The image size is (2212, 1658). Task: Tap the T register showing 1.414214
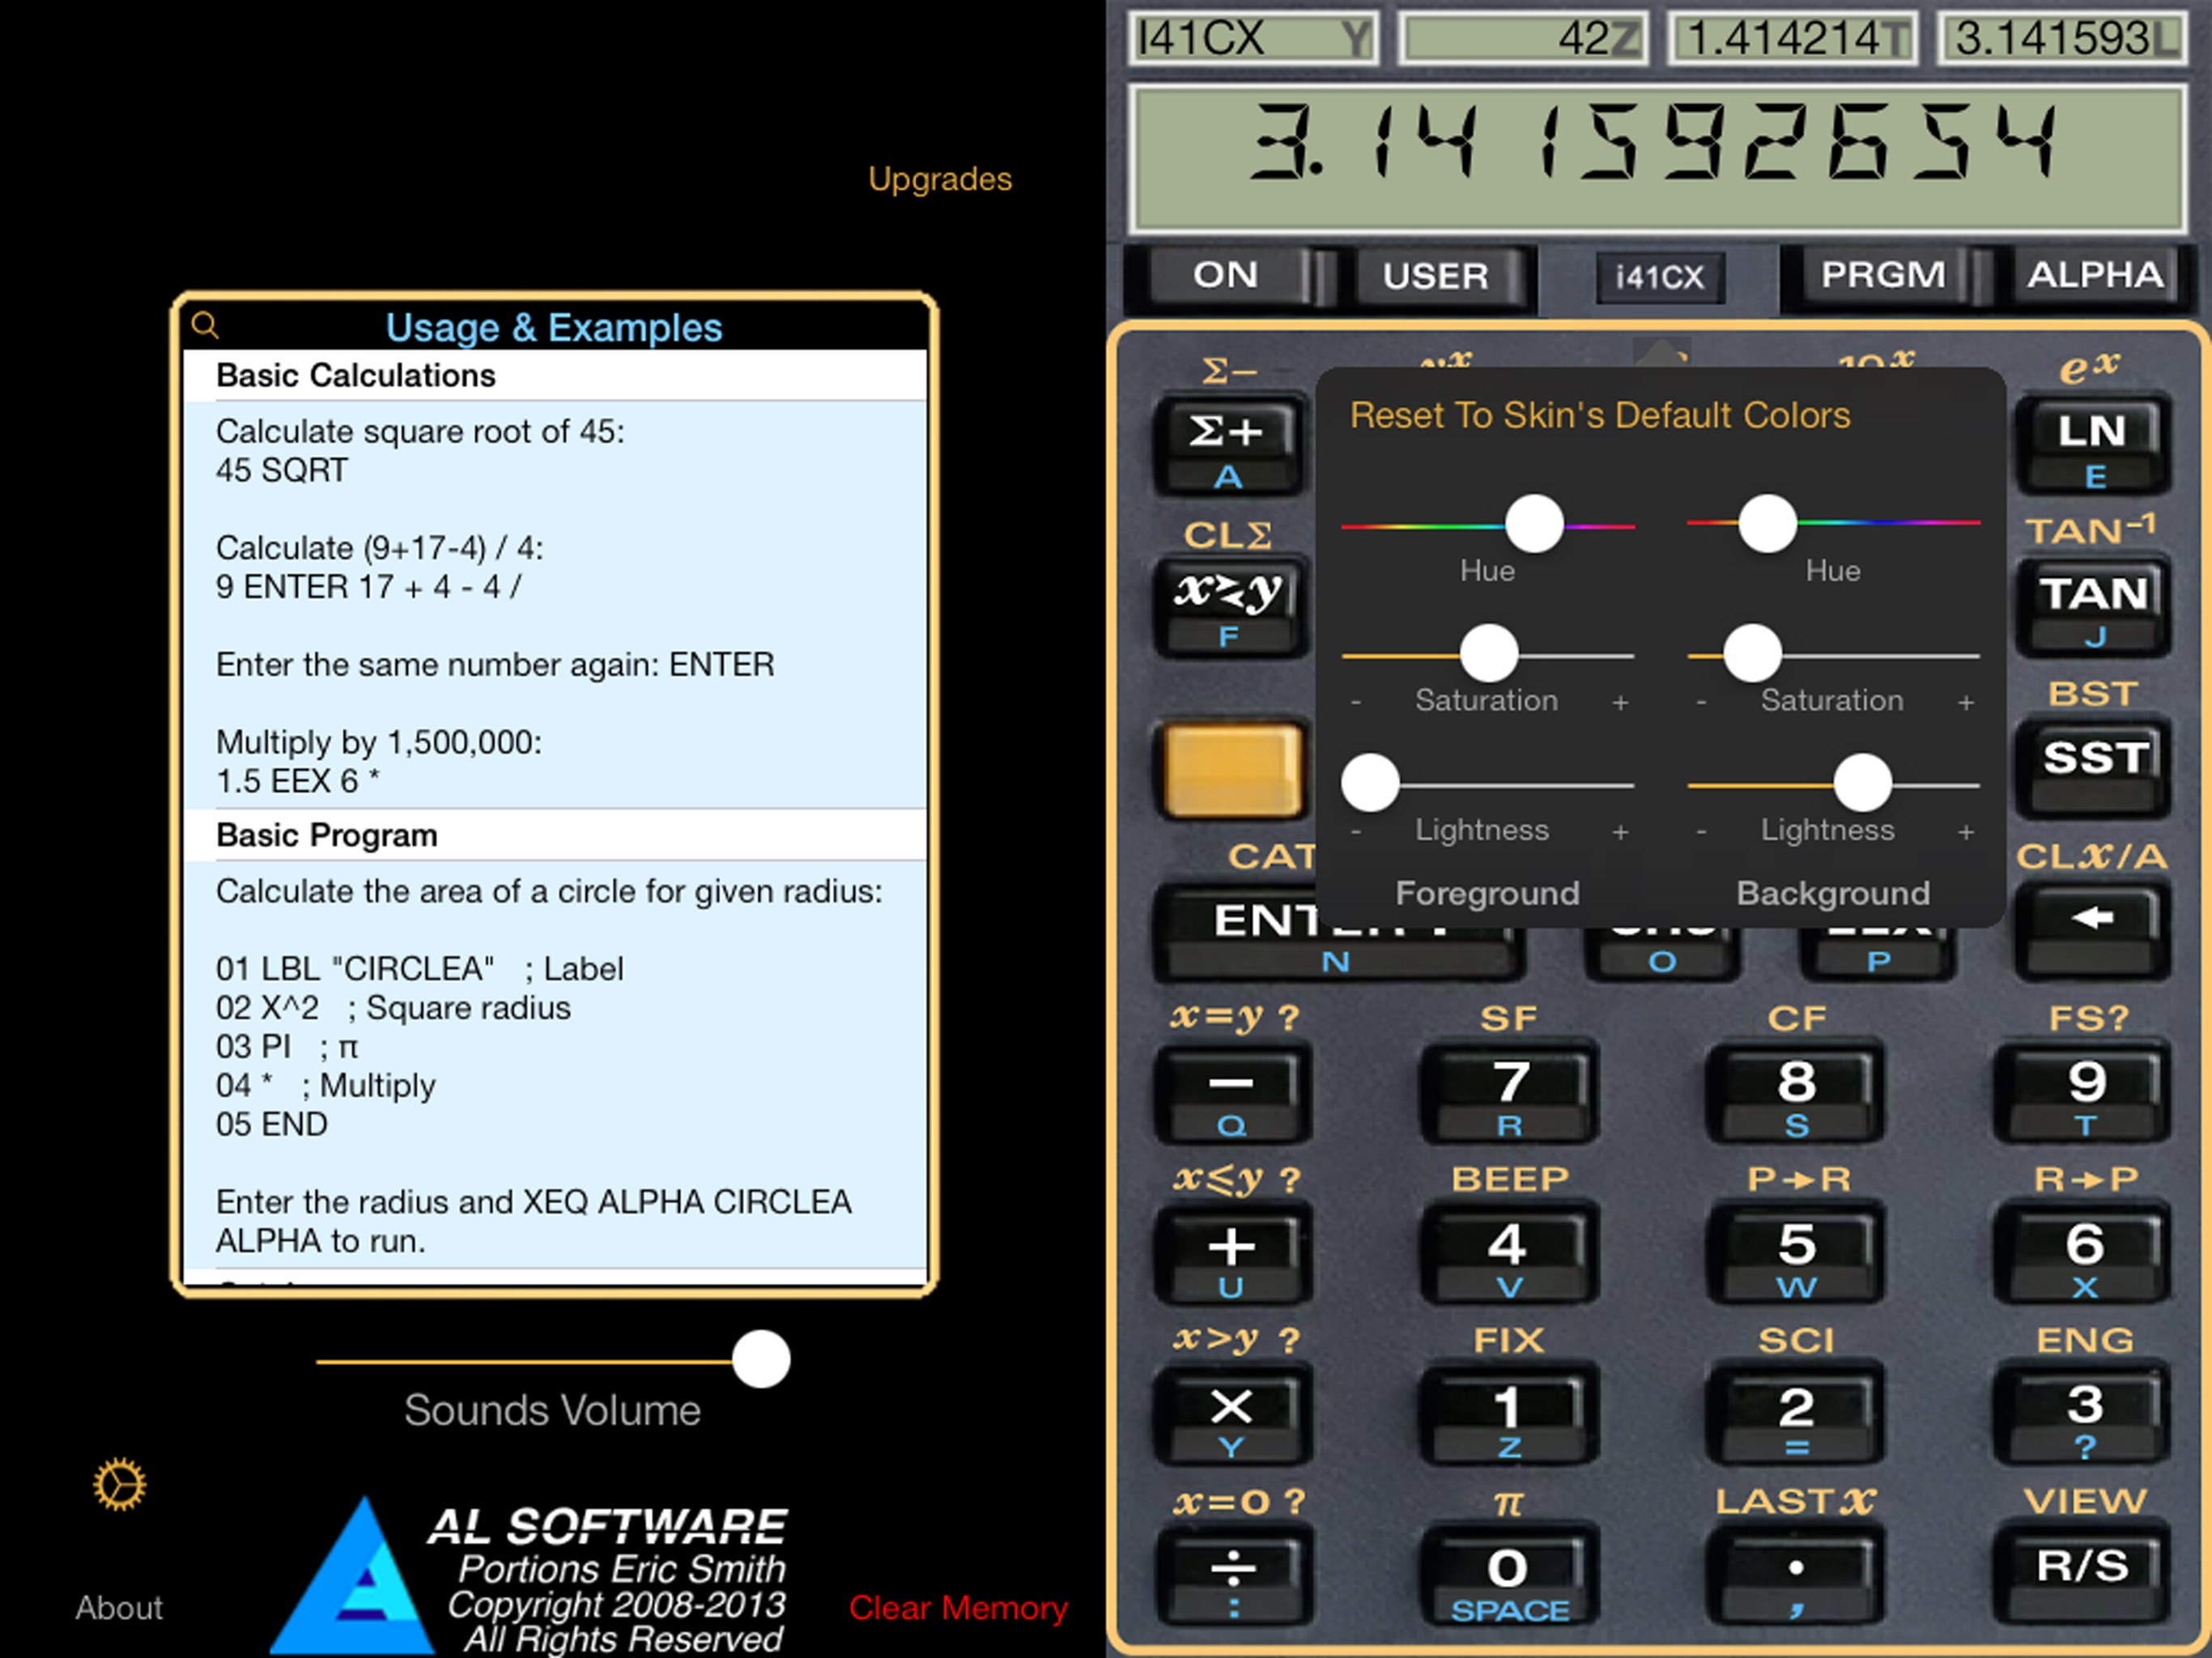(x=1792, y=39)
